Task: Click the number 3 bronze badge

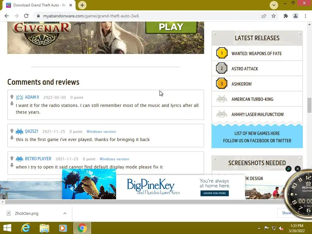Action: (222, 83)
